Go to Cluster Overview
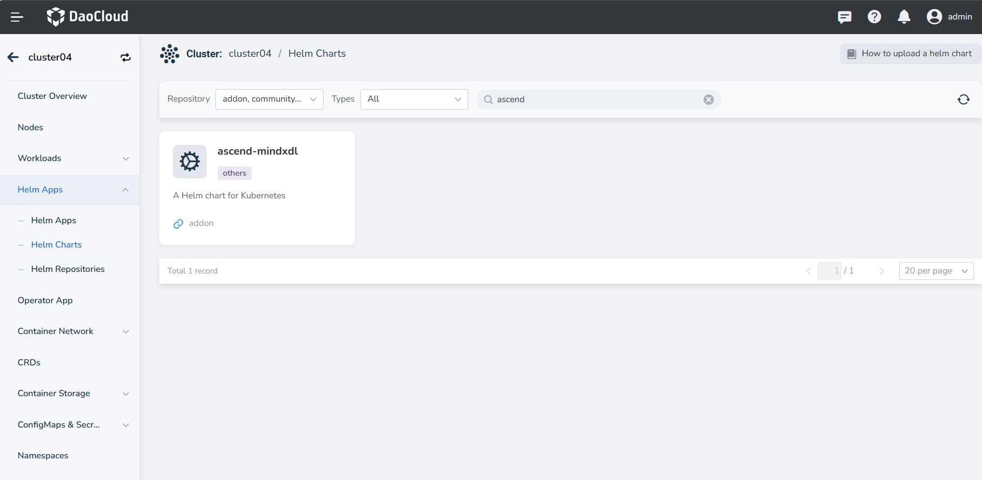This screenshot has width=982, height=480. point(52,96)
